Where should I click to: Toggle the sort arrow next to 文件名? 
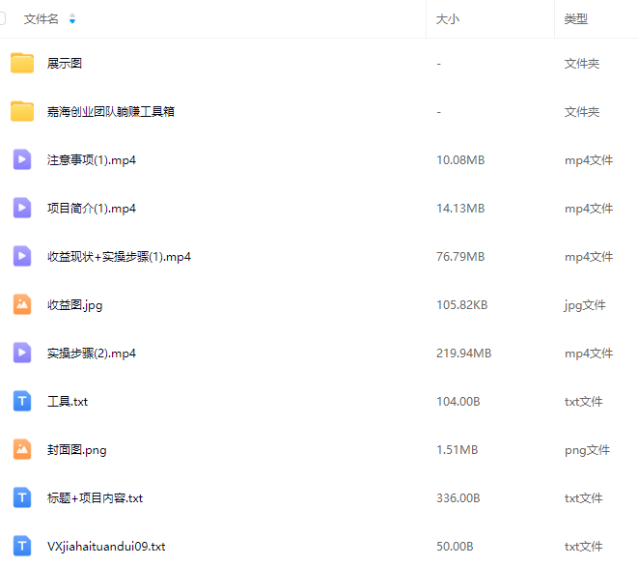(x=72, y=19)
